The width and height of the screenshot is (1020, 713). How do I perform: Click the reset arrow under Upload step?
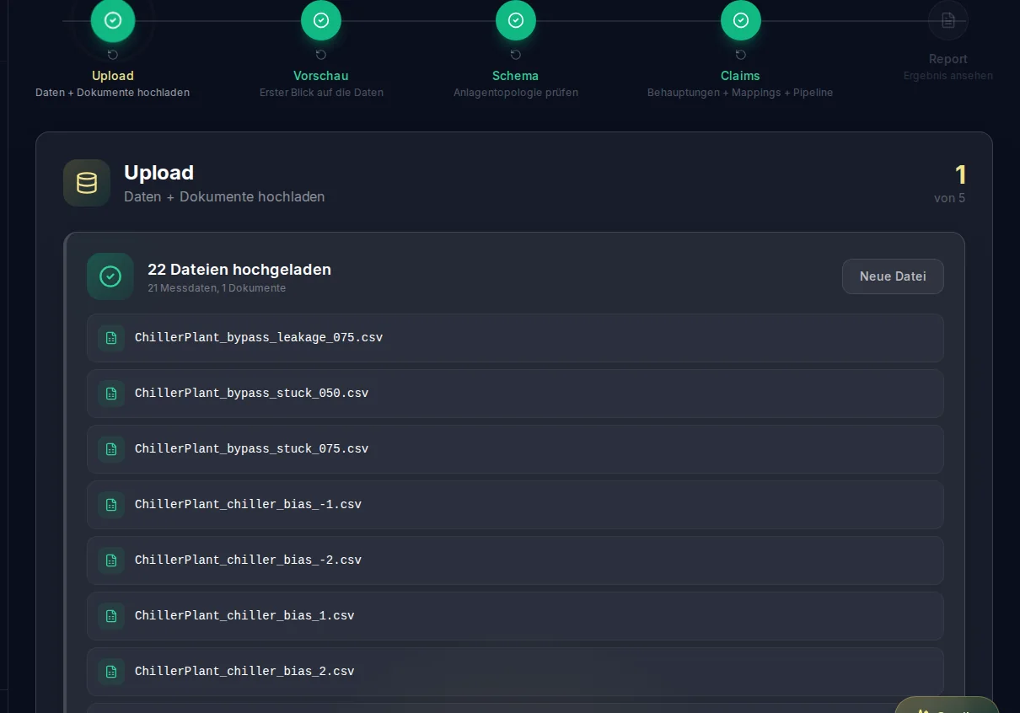point(113,55)
